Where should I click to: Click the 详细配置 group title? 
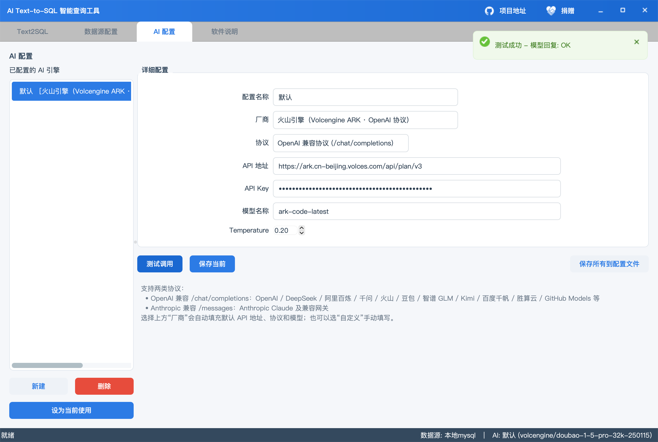pyautogui.click(x=155, y=70)
